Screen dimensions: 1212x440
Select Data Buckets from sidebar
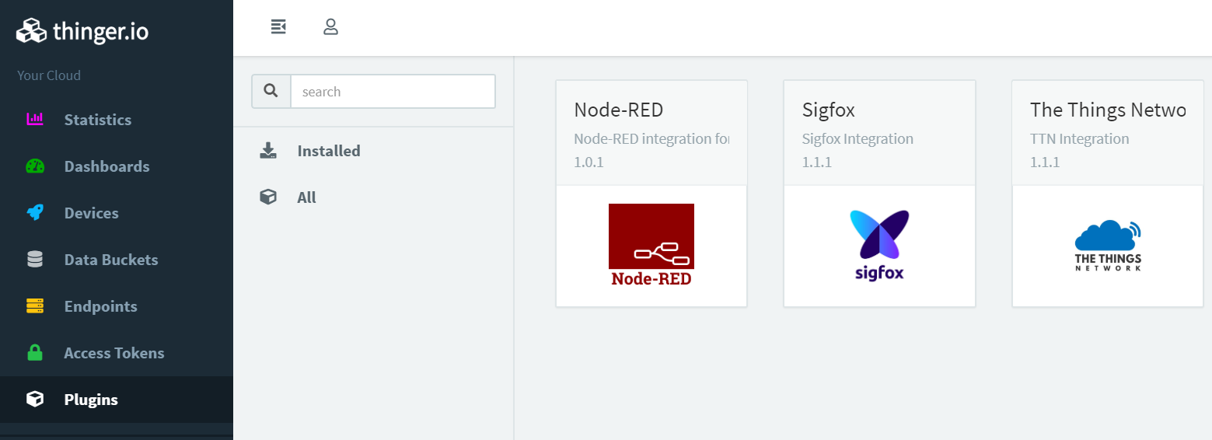coord(117,260)
